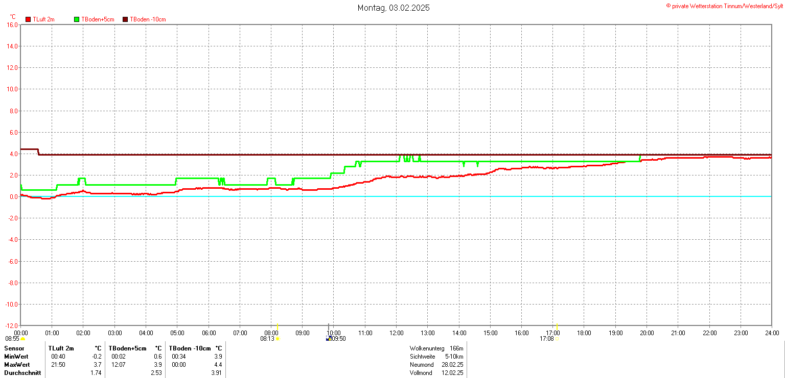The width and height of the screenshot is (785, 378).
Task: Click the red TLuft 2m legend swatch
Action: click(29, 19)
